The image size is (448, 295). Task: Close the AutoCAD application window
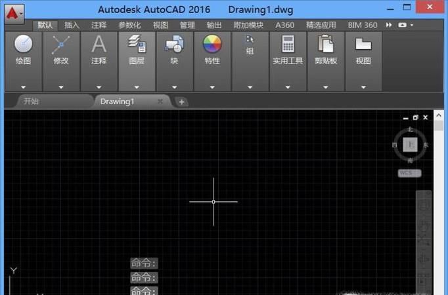(x=430, y=7)
